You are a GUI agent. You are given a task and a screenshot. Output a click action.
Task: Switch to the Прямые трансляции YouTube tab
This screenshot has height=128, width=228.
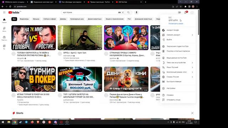(x=100, y=2)
